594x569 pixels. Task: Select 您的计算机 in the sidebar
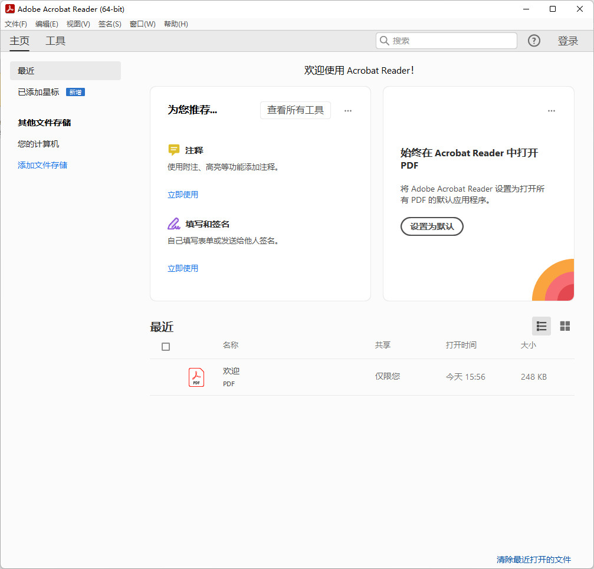[38, 144]
